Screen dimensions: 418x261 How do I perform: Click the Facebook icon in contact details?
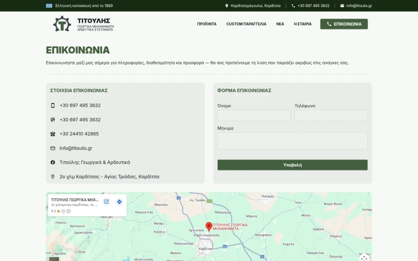[53, 162]
